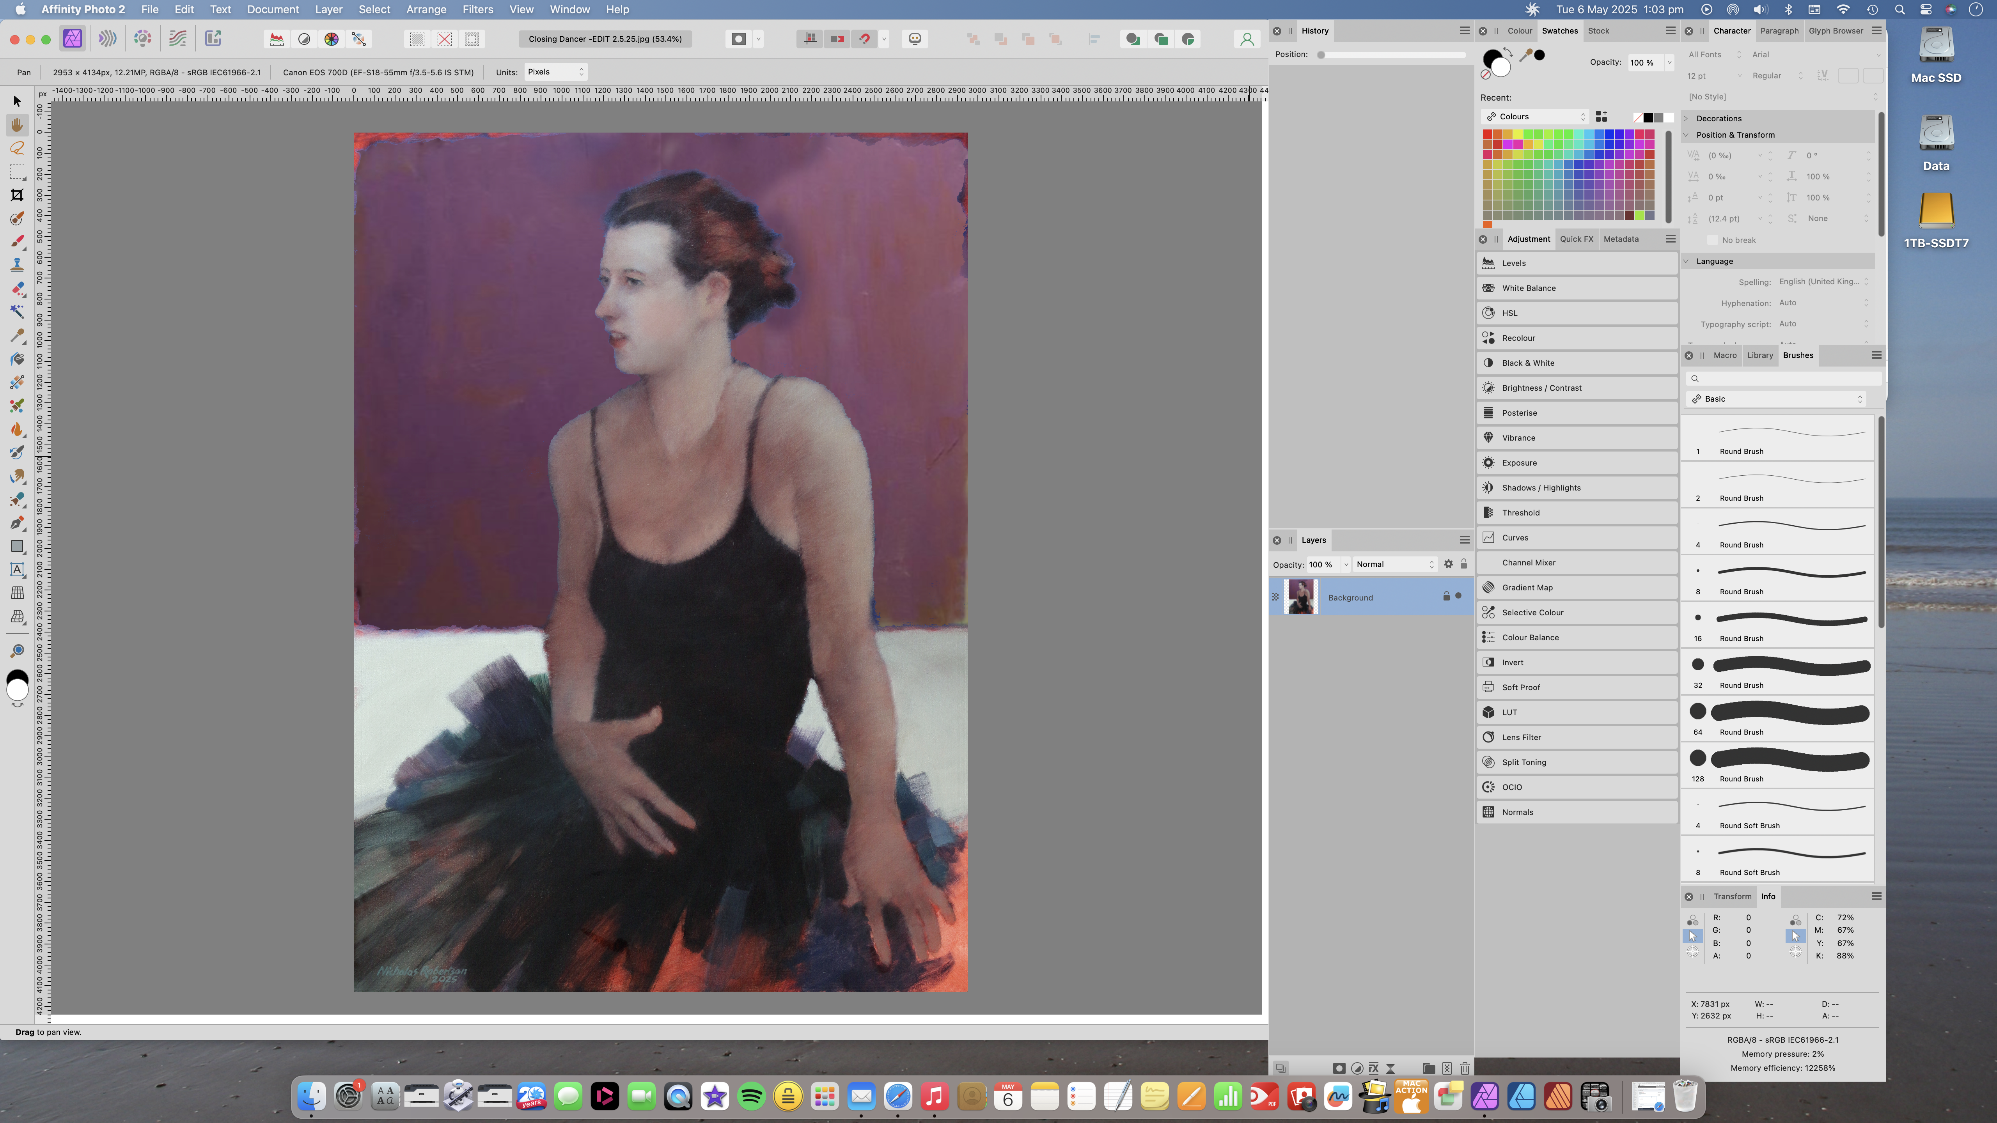Viewport: 1997px width, 1123px height.
Task: Toggle force pixel alignment button
Action: click(x=810, y=39)
